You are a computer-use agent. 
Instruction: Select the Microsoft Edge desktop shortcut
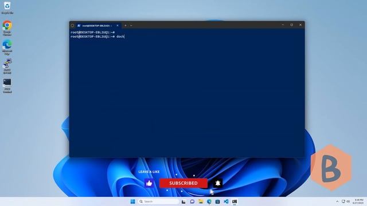point(7,47)
